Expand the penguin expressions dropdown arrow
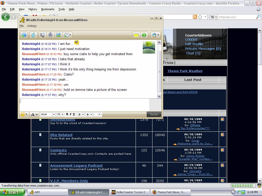262x196 pixels. pyautogui.click(x=158, y=35)
